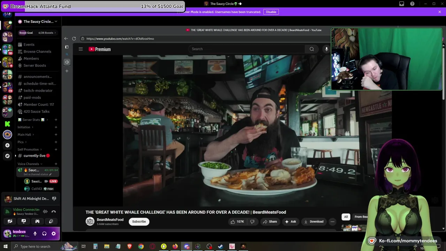This screenshot has width=446, height=251.
Task: Disconnect from the voice channel
Action: click(x=54, y=212)
